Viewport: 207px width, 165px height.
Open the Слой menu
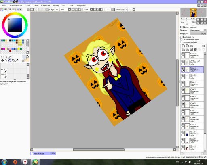coord(36,6)
